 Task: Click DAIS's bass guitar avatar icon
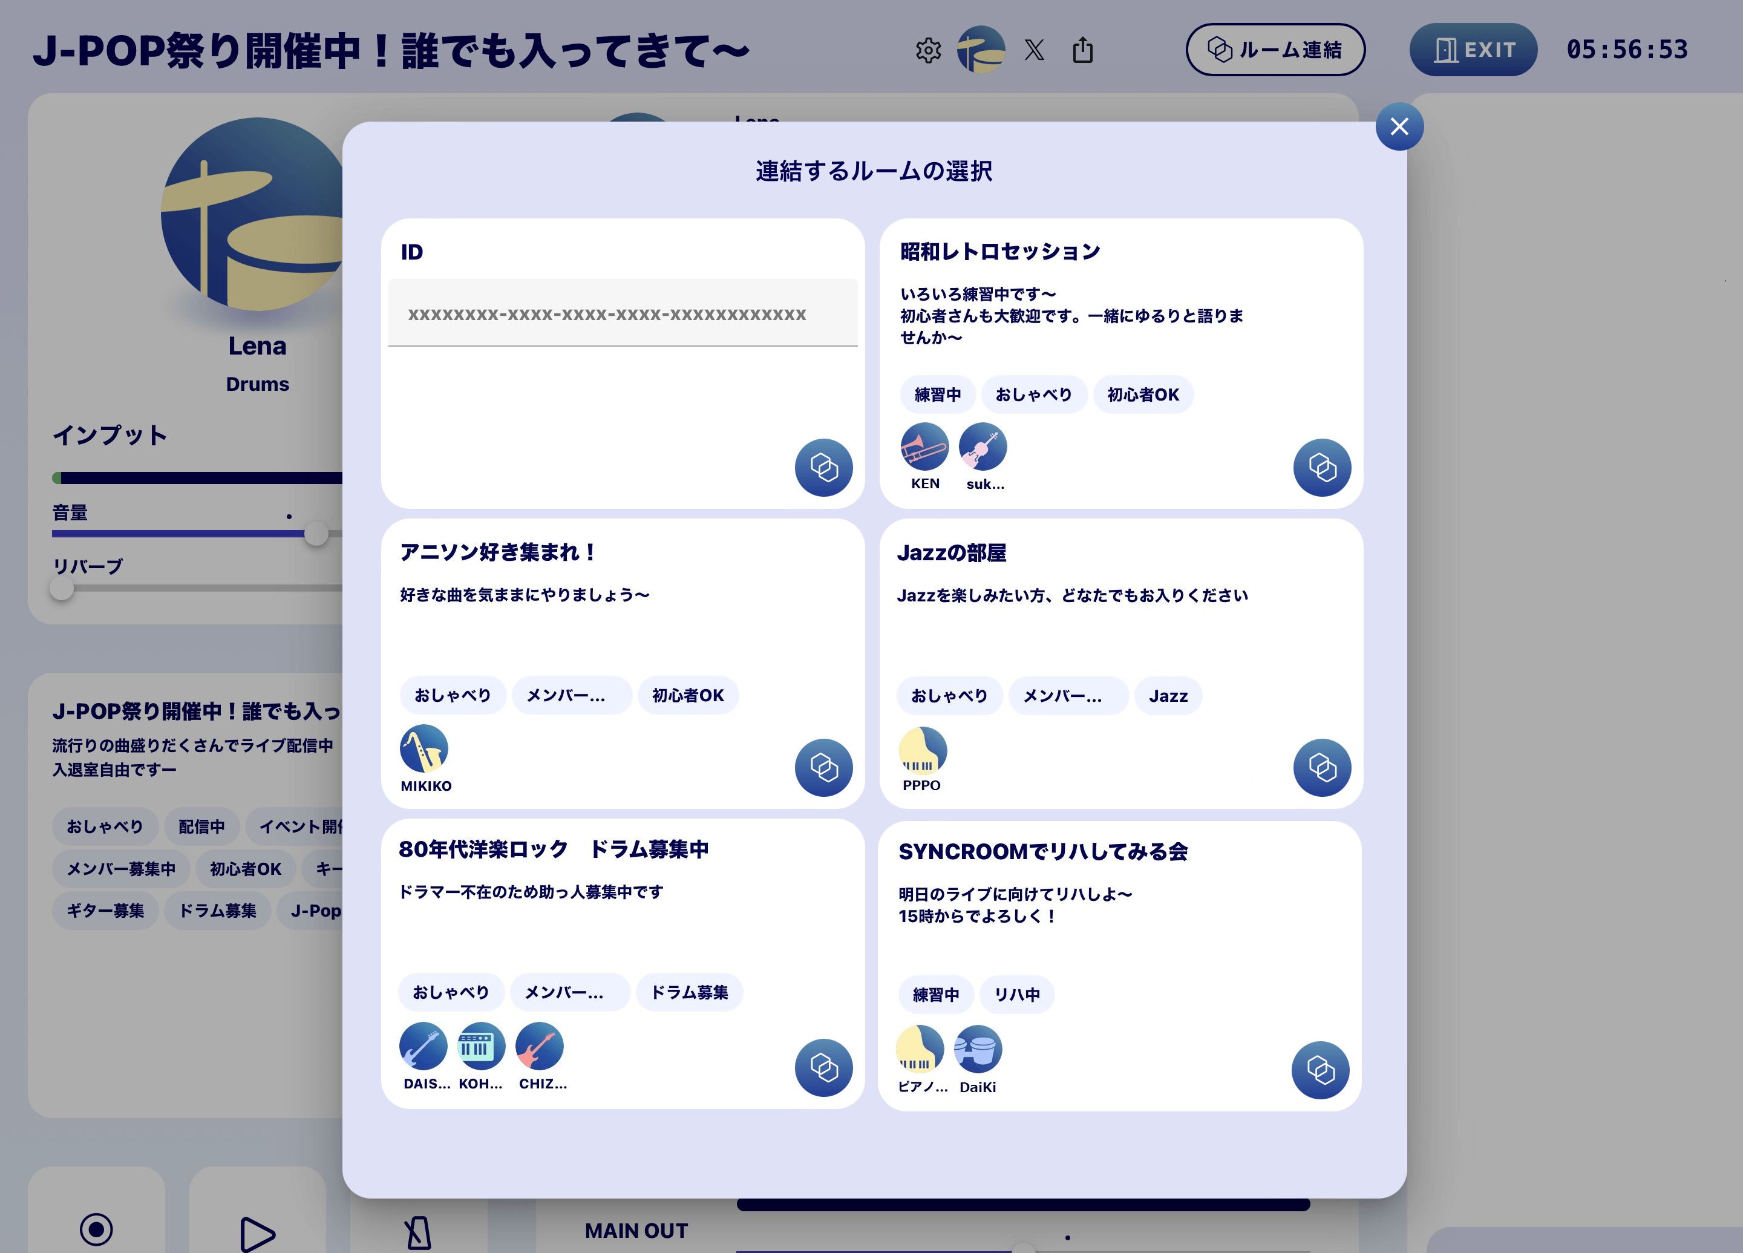click(423, 1047)
